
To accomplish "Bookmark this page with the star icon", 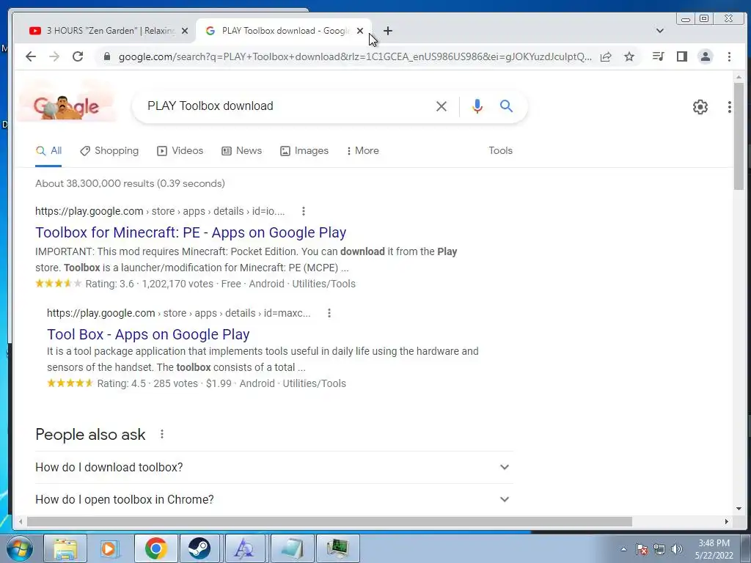I will pos(629,56).
